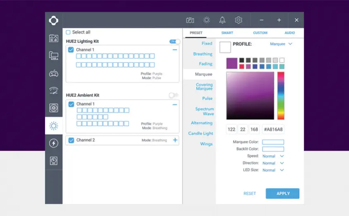Open settings gear icon in header
The height and width of the screenshot is (216, 349).
(238, 20)
